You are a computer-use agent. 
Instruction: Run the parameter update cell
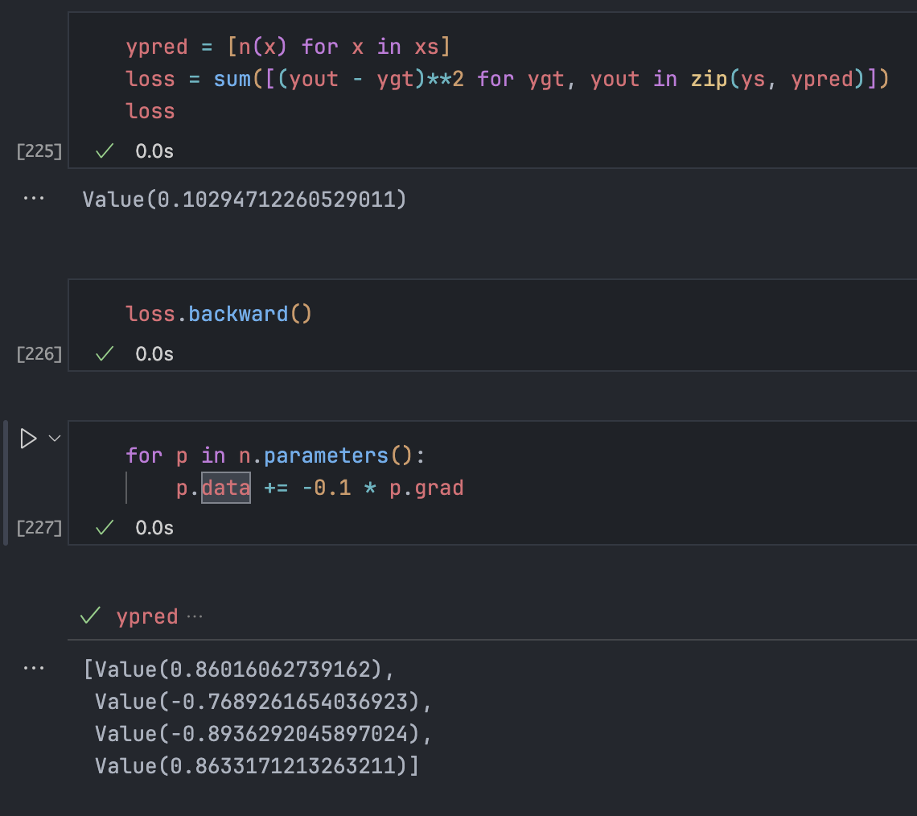click(28, 439)
